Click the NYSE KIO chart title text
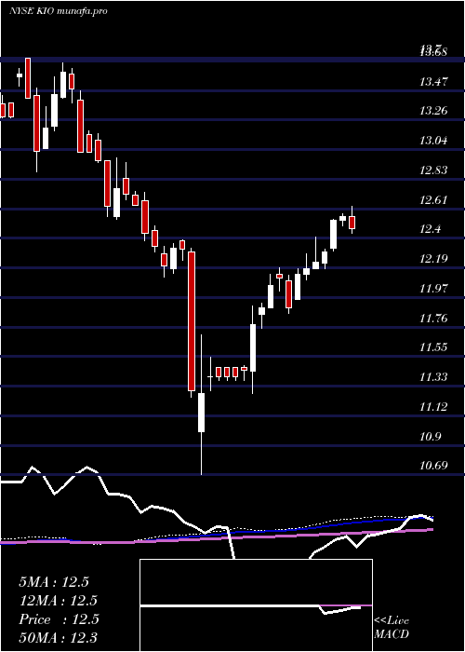The height and width of the screenshot is (652, 465). (58, 11)
